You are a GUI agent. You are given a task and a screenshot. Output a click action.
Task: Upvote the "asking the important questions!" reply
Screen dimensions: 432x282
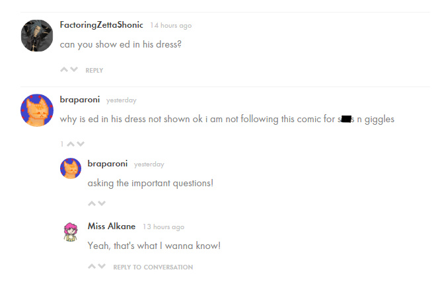click(x=92, y=203)
